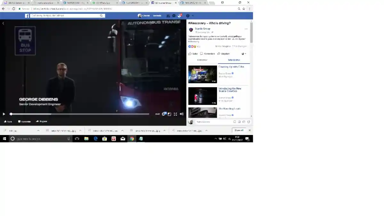Collapse the photo viewer with the left chevron

click(3, 23)
